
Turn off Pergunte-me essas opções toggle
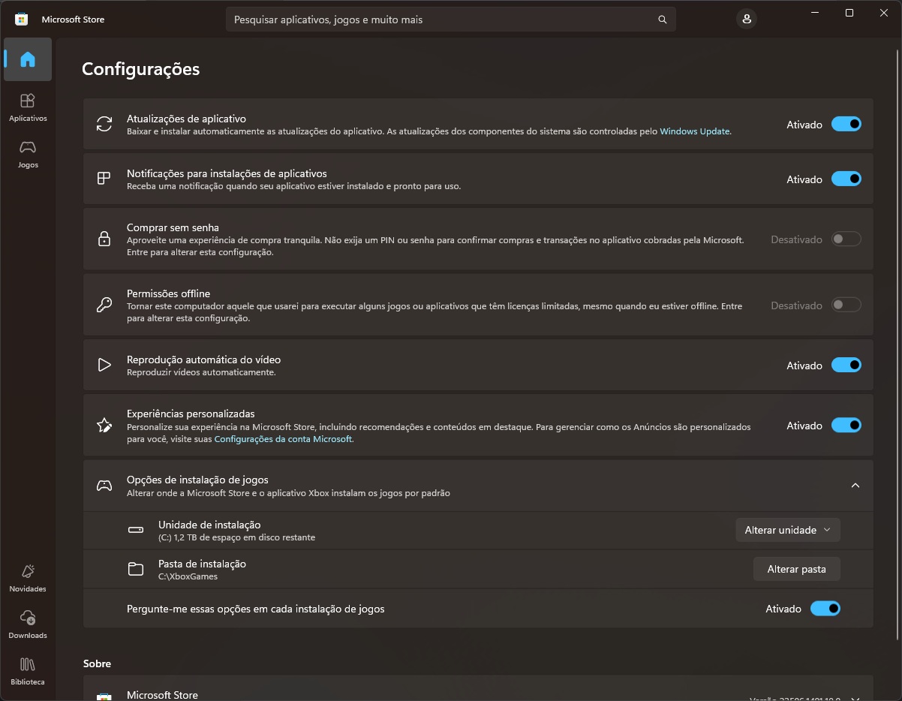click(x=825, y=609)
